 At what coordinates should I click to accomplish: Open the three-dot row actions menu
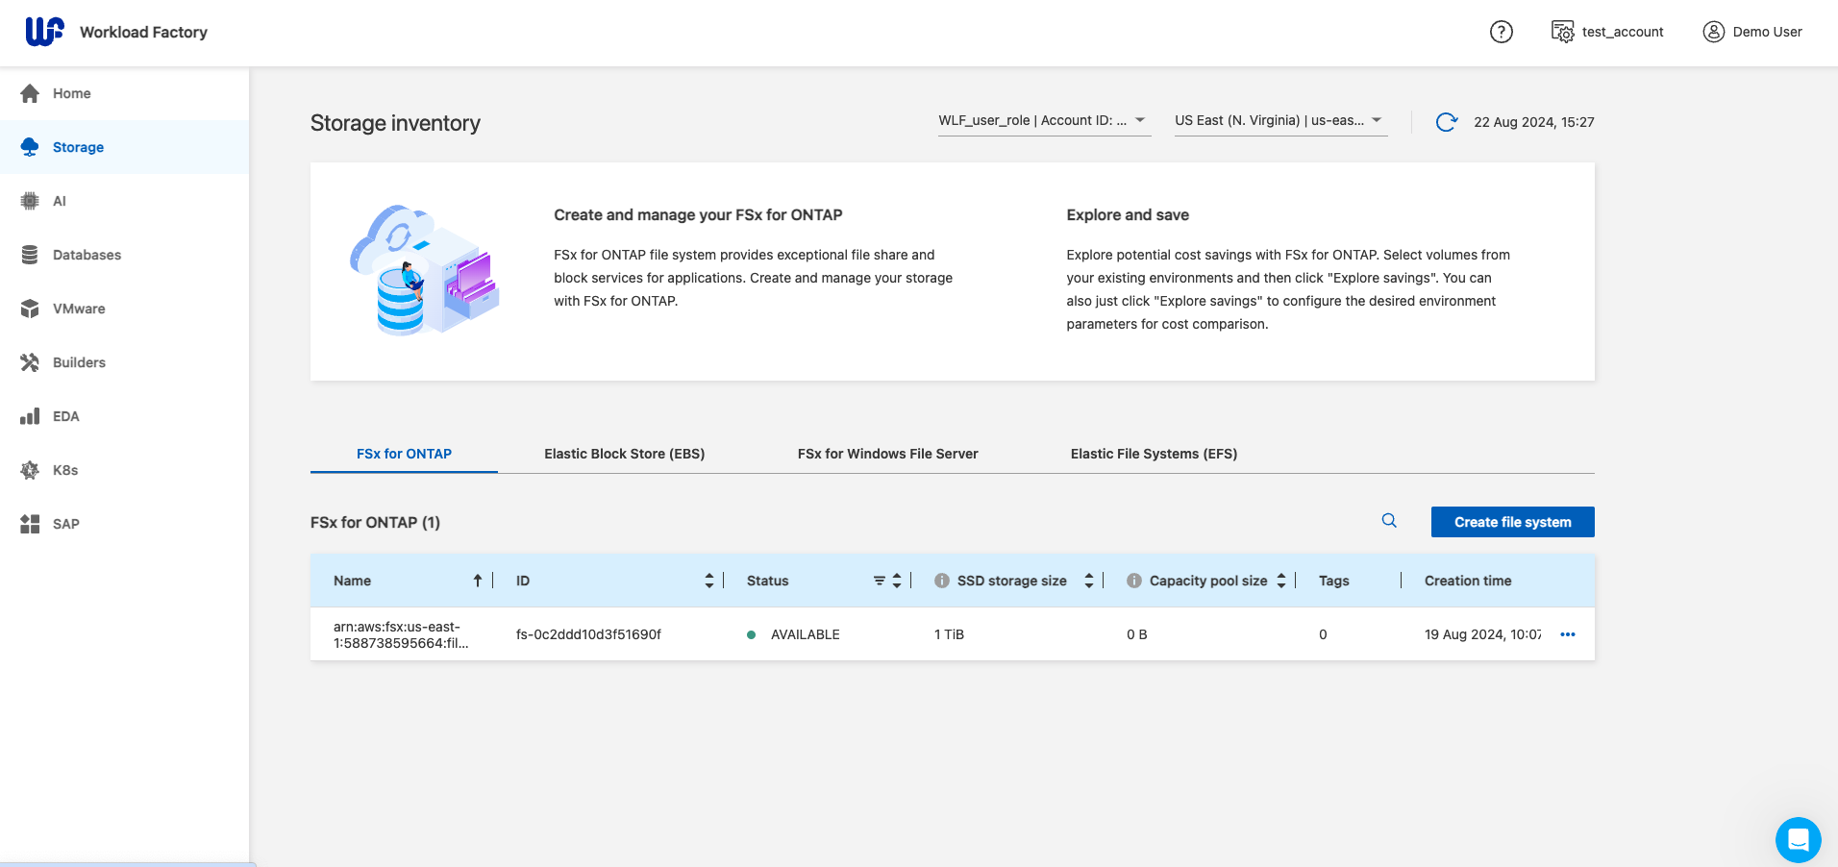[x=1568, y=634]
